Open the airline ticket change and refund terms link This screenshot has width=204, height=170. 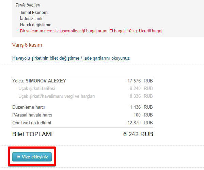[x=71, y=58]
